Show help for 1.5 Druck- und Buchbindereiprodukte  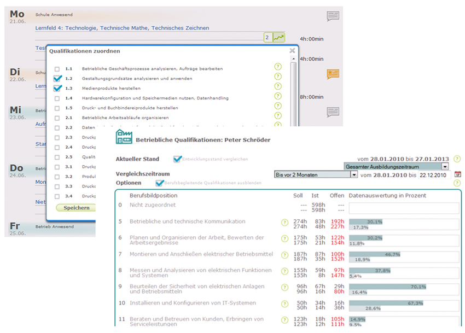277,106
